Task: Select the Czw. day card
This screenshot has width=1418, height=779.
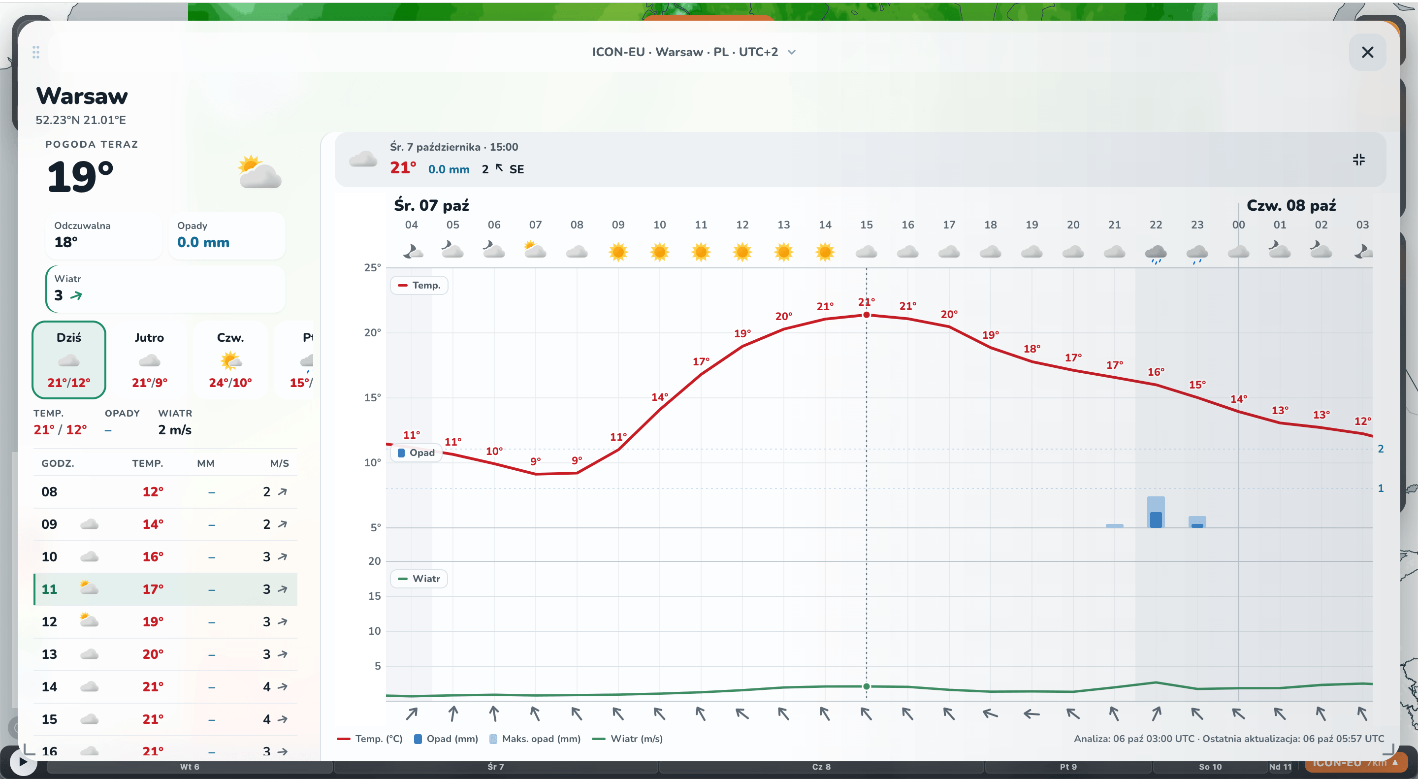Action: point(230,359)
